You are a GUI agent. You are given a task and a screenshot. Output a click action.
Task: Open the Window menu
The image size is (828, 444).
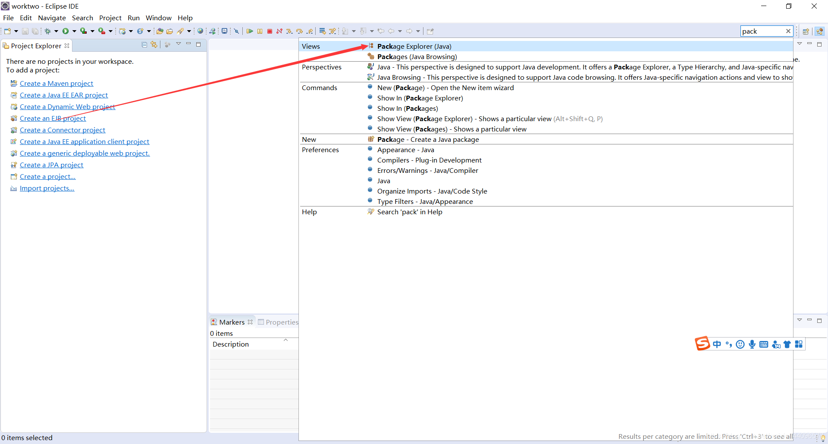click(158, 18)
